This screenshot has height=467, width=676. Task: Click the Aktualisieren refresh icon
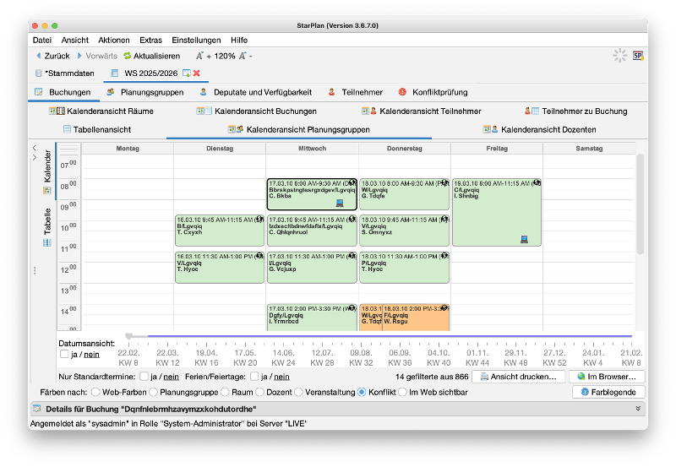pos(128,56)
